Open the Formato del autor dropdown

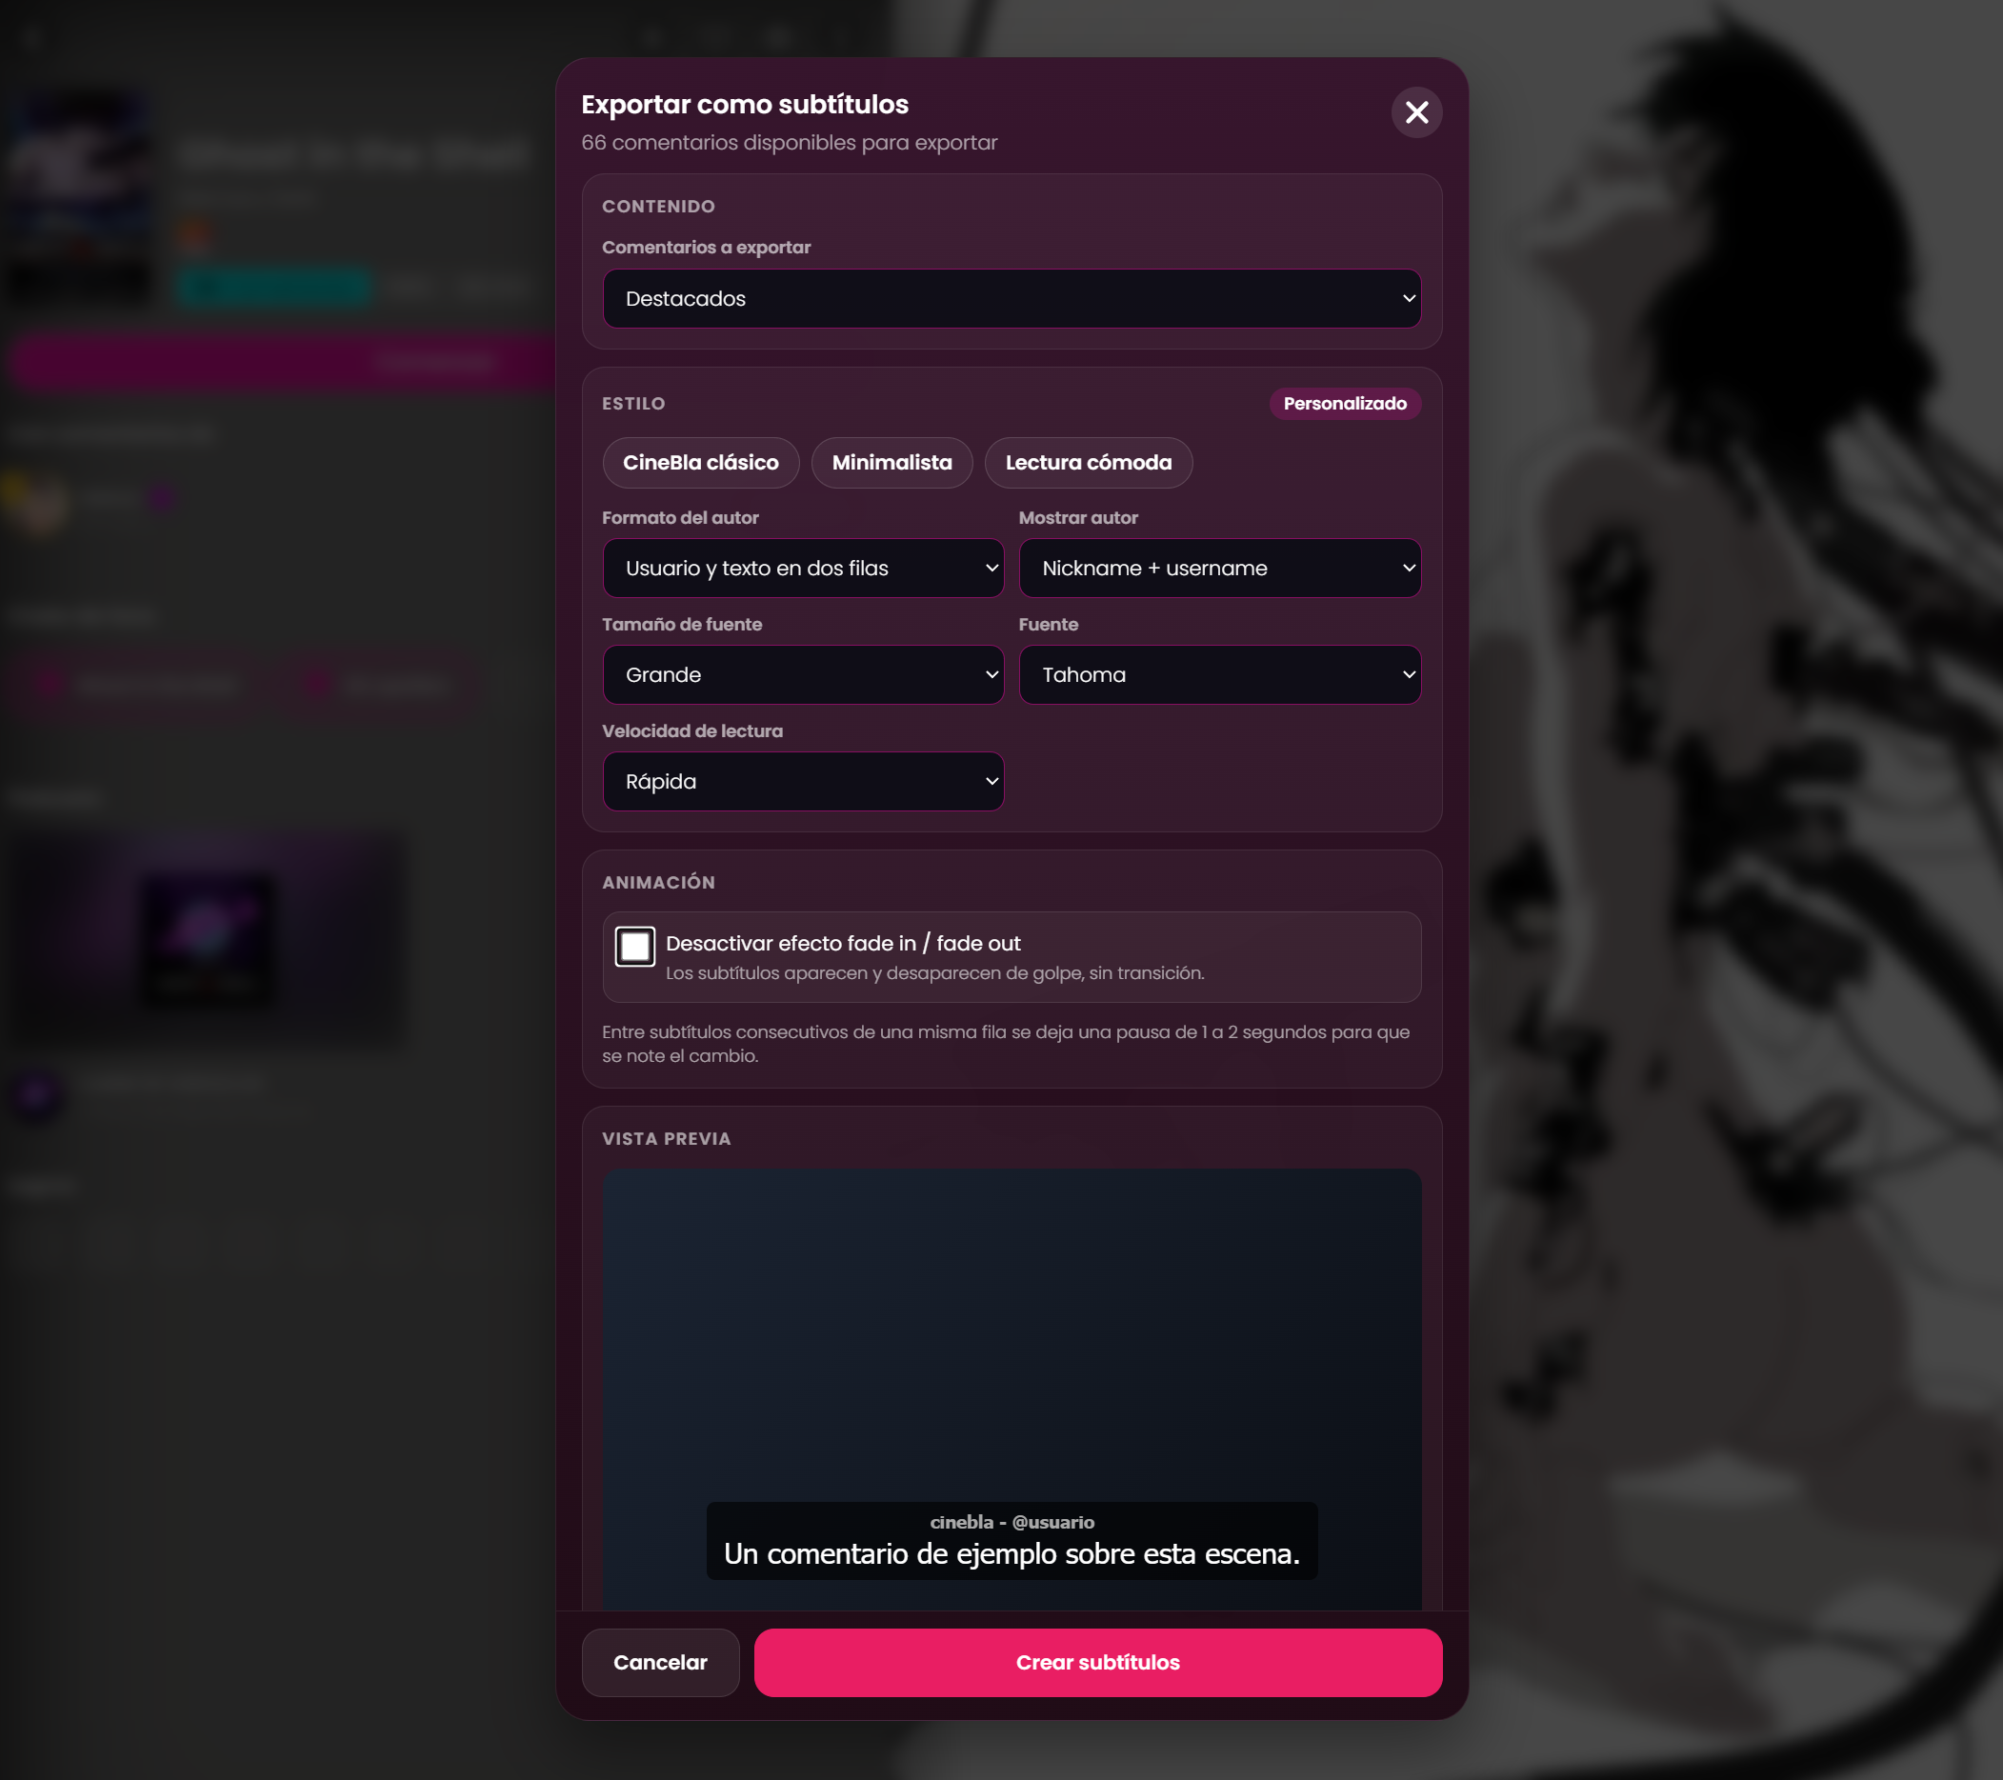click(x=803, y=569)
